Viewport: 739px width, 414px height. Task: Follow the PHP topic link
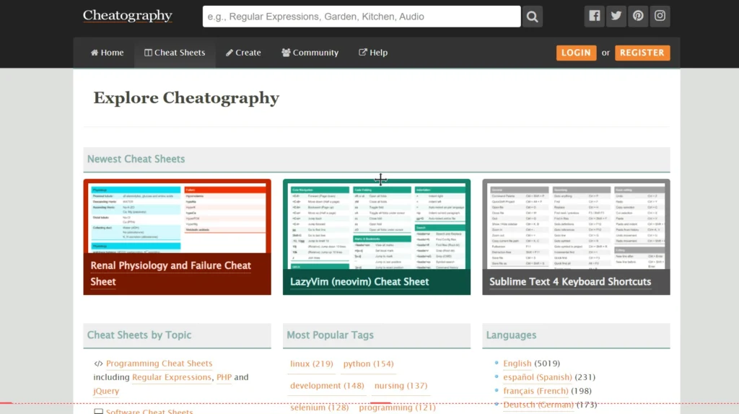click(x=224, y=377)
